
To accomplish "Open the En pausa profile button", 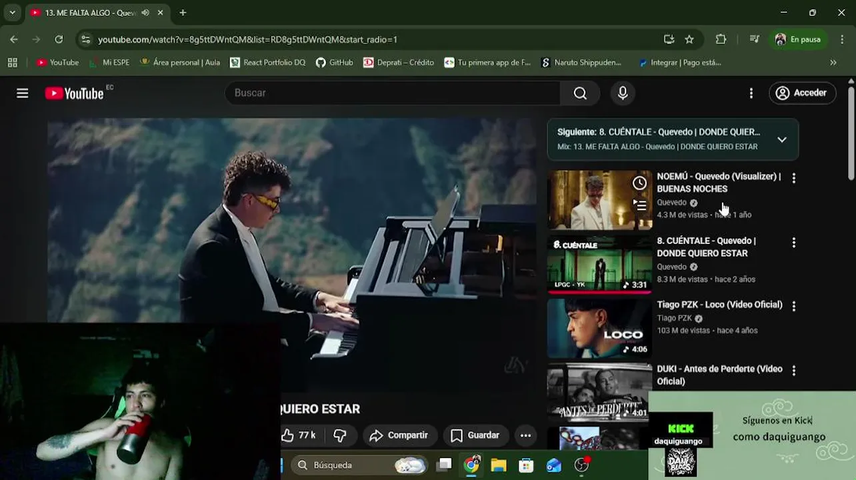I will (x=799, y=39).
